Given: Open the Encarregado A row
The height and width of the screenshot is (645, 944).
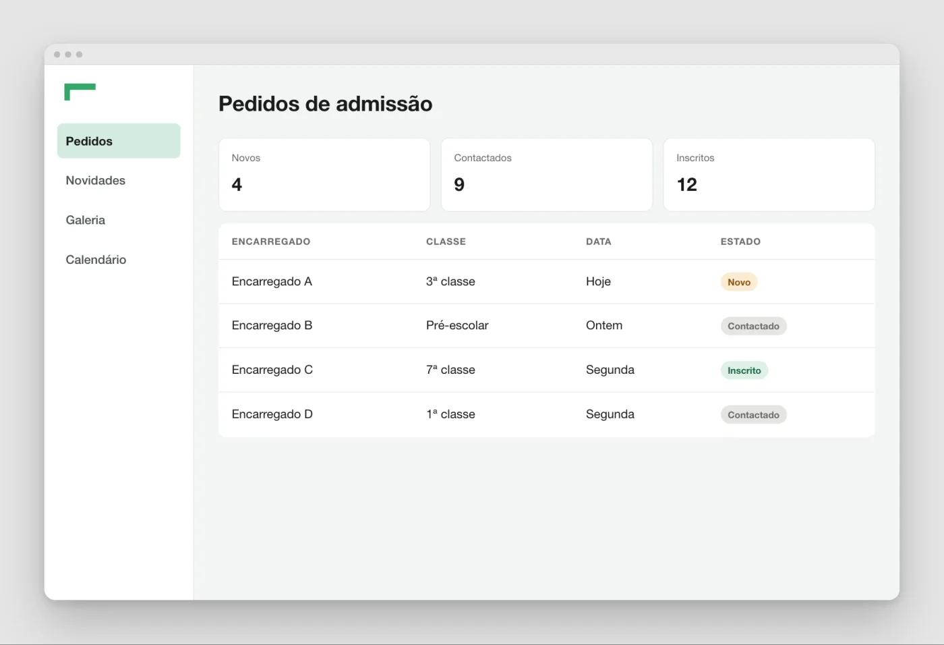Looking at the screenshot, I should [547, 282].
